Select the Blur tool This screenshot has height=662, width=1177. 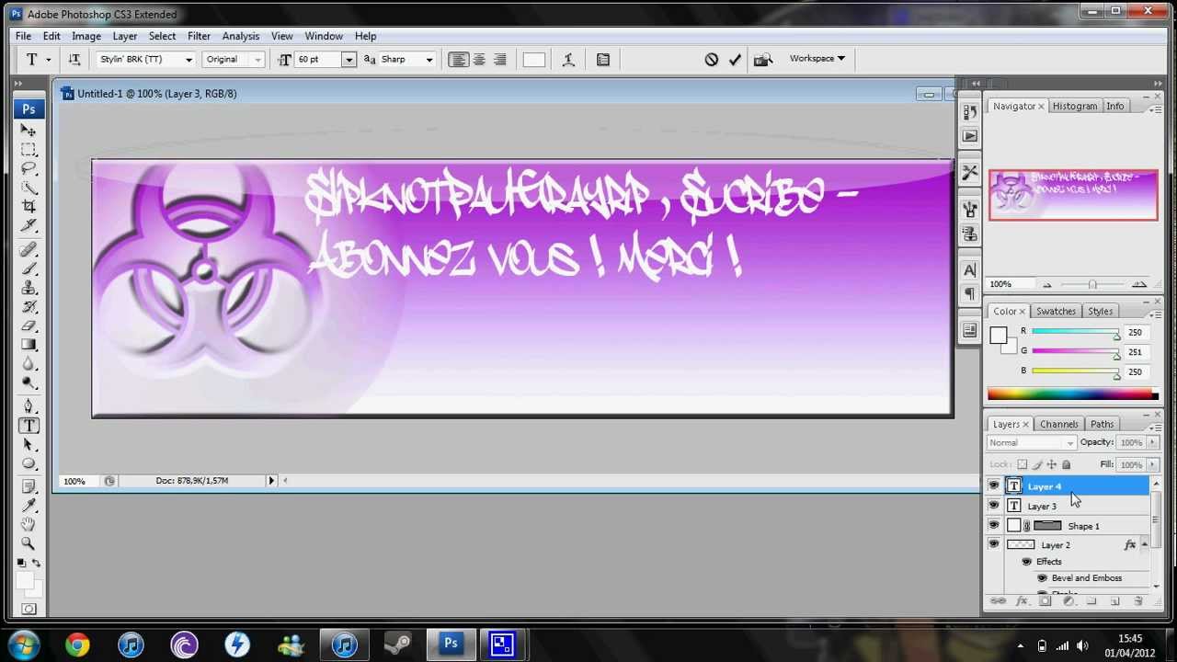pos(29,363)
